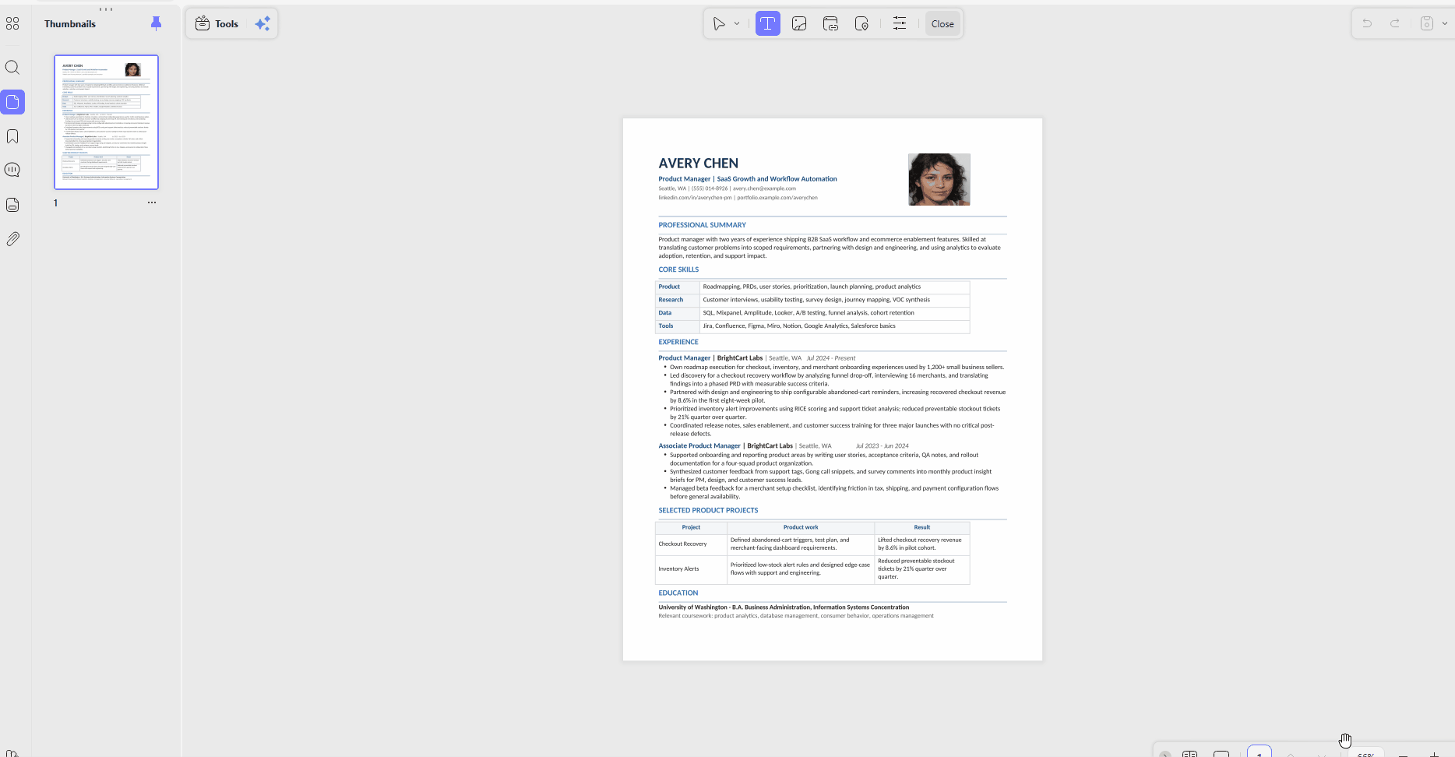Open the Attachments paperclip icon
The image size is (1455, 757).
pos(12,239)
